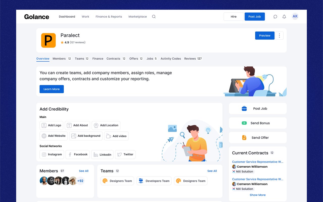Click the orange Paralect company logo
This screenshot has height=202, width=323.
pos(48,40)
